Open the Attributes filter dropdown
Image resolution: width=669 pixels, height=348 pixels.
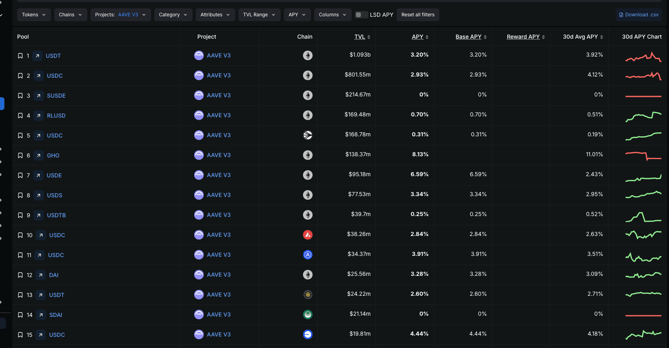coord(215,15)
